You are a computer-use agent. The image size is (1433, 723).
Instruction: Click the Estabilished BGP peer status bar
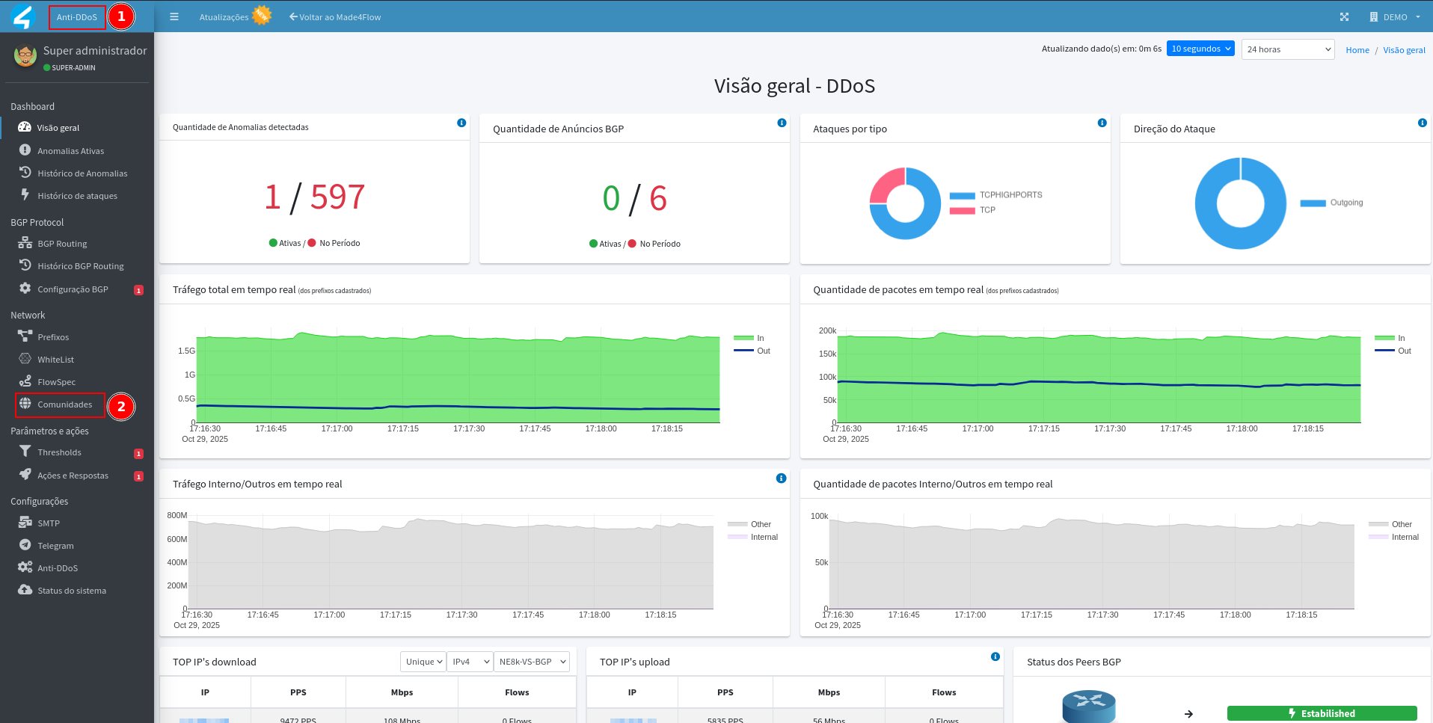[x=1321, y=713]
